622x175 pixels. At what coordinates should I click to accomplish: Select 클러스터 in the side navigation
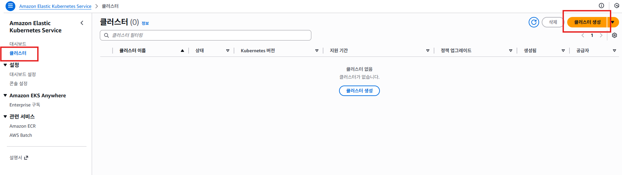pyautogui.click(x=18, y=53)
